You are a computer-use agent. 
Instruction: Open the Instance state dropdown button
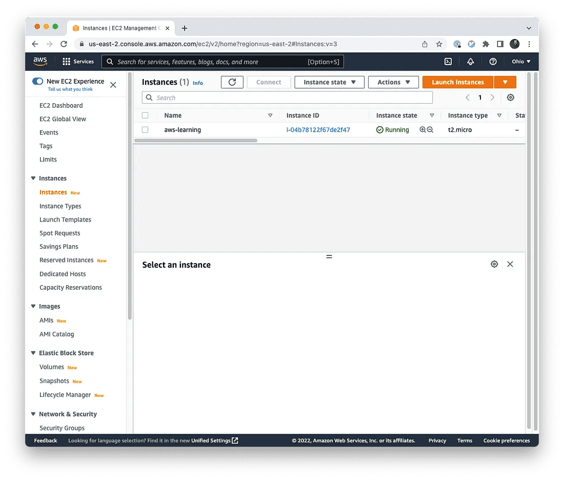pyautogui.click(x=329, y=82)
